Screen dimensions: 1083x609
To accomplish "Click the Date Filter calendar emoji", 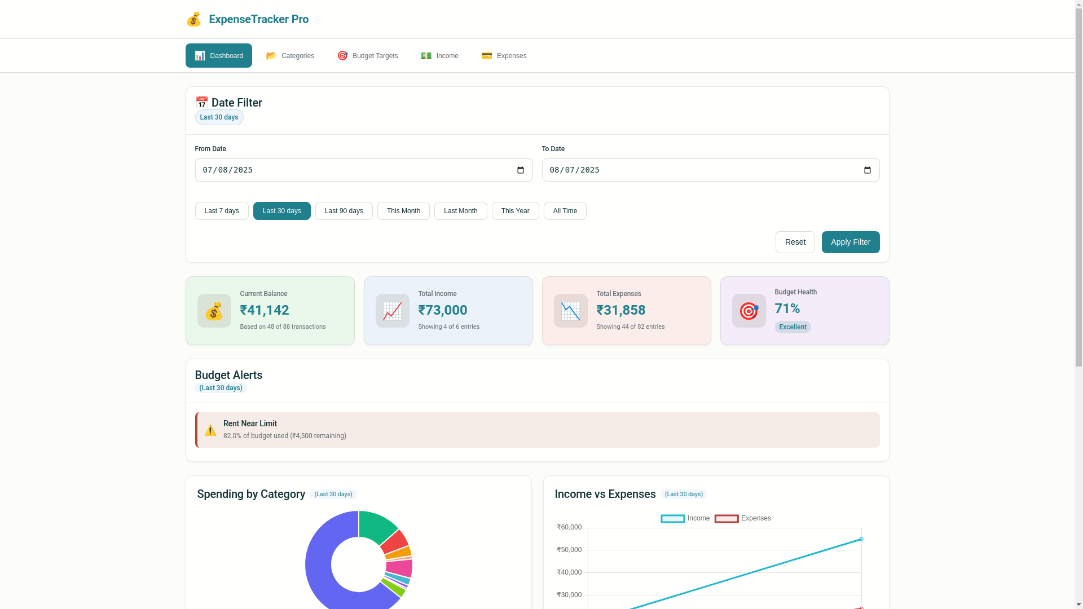I will tap(202, 103).
